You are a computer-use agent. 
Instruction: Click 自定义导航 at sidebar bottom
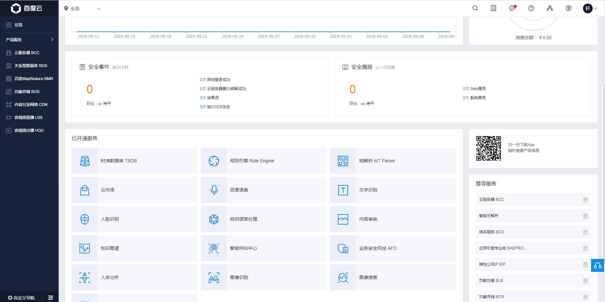(x=21, y=297)
